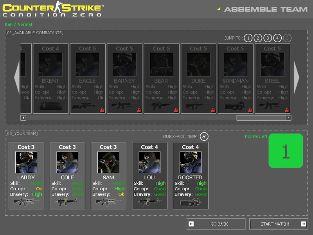Screen dimensions: 313x235
Task: Click Eagle's sniper rifle weapon icon
Action: coord(87,105)
